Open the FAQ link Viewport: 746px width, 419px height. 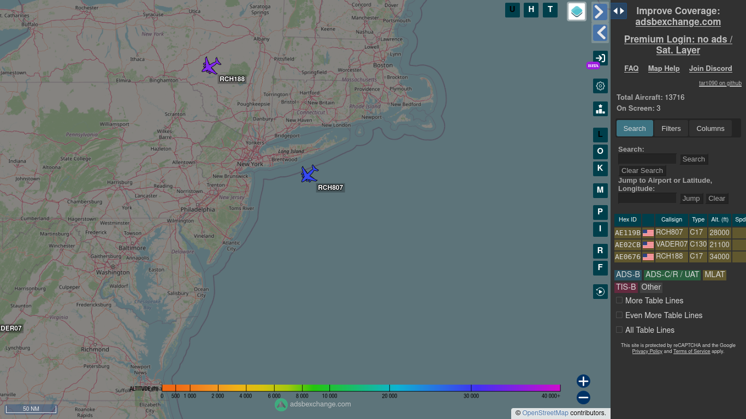tap(631, 68)
